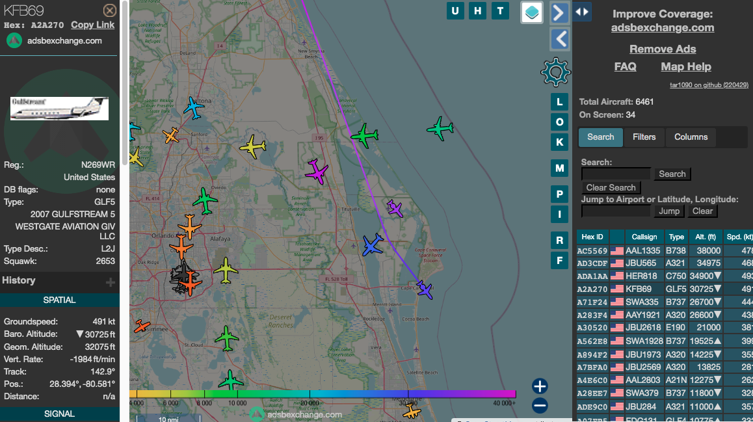Image resolution: width=753 pixels, height=422 pixels.
Task: Toggle sidebar width with double-arrow button
Action: [x=581, y=12]
